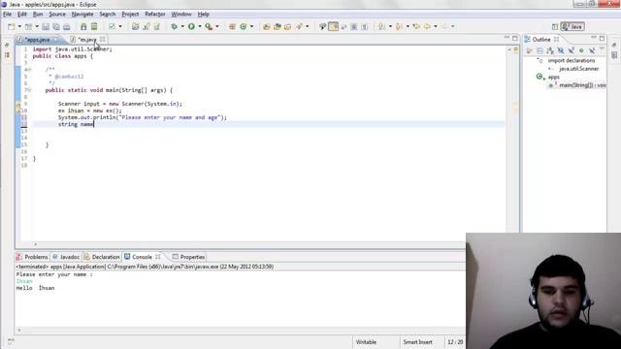Collapse the main method fold at line 7
Screen dimensions: 621x349
[29, 90]
